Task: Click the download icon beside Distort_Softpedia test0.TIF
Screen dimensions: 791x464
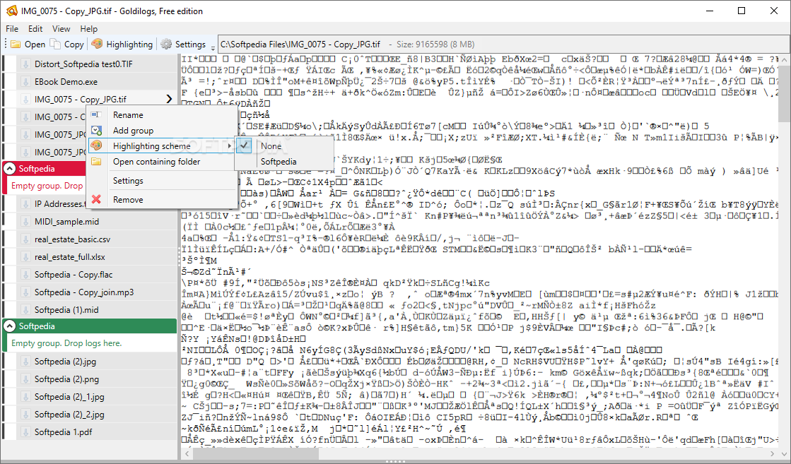Action: (25, 64)
